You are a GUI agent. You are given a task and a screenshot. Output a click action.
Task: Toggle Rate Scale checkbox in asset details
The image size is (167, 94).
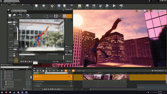[x=14, y=24]
